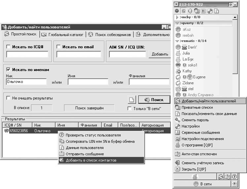Image resolution: width=247 pixels, height=189 pixels.
Task: Click the contact list scrollbar up arrow
Action: pos(235,17)
